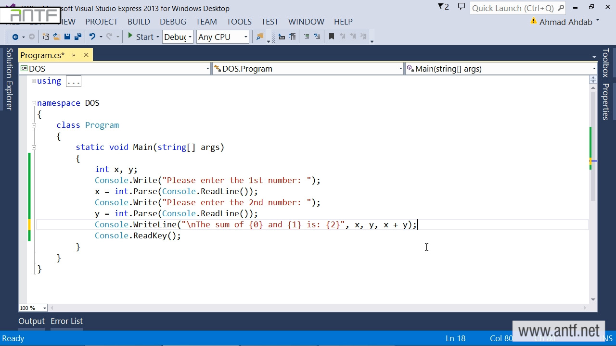
Task: Open the DEBUG menu
Action: tap(173, 22)
